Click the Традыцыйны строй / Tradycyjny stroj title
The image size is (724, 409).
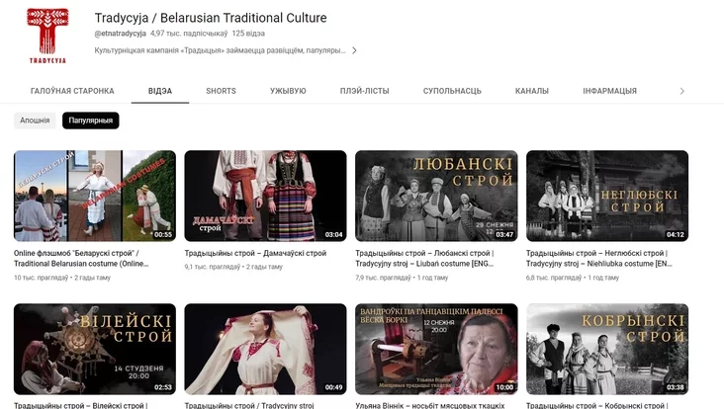249,405
